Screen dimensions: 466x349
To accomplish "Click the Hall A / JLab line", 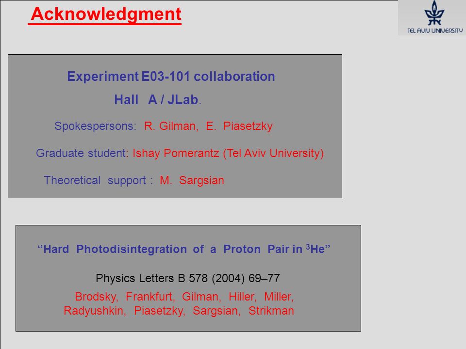I will click(x=157, y=100).
